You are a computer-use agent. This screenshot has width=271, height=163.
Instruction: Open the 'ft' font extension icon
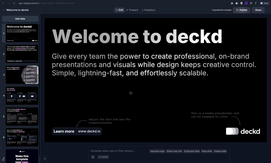[251, 3]
